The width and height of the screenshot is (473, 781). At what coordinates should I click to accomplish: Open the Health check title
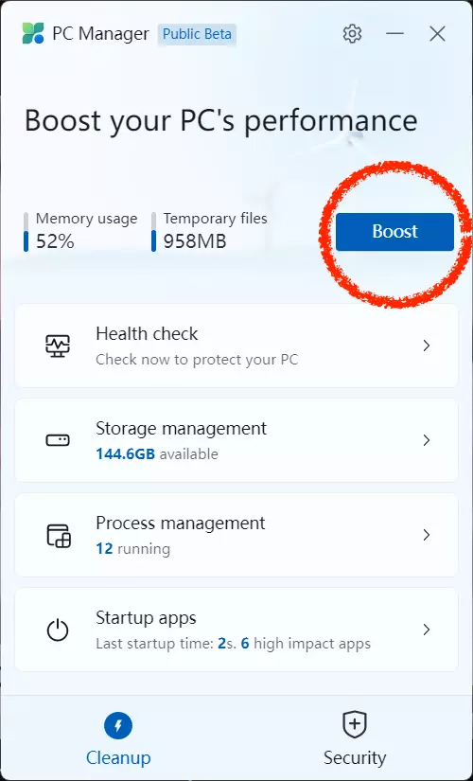[x=147, y=334]
